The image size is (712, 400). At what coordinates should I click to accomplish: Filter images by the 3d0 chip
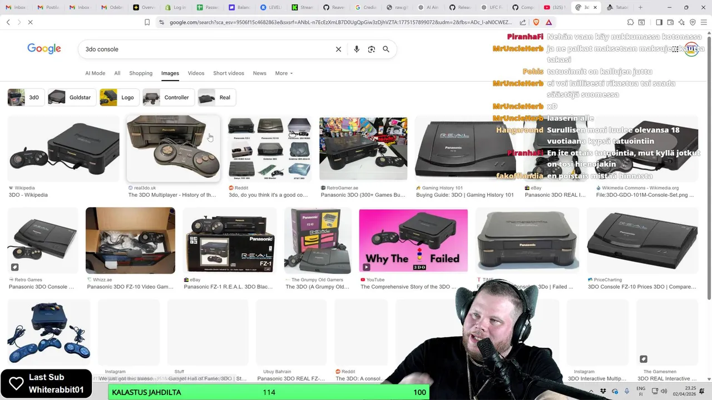pyautogui.click(x=26, y=97)
